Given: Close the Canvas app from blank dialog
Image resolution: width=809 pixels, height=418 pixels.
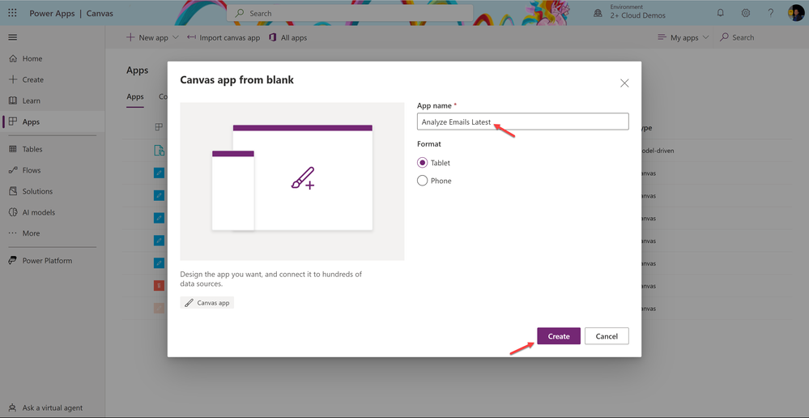Looking at the screenshot, I should (x=624, y=83).
